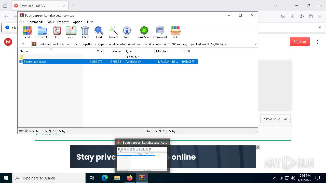326x183 pixels.
Task: Click the Extract To toolbar icon
Action: 42,32
